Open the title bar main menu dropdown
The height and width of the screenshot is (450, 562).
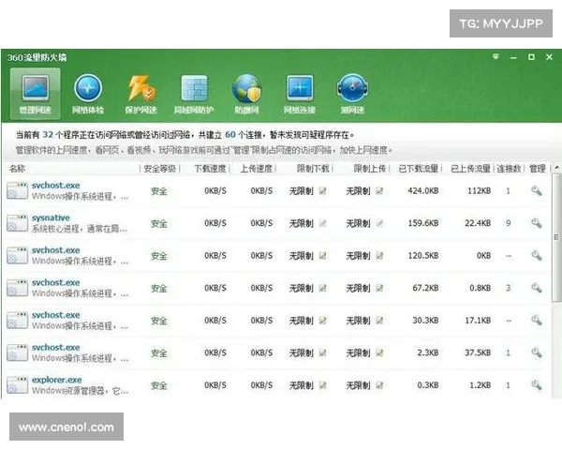[495, 56]
